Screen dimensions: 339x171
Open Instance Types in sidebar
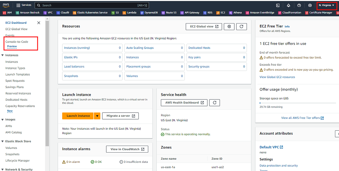click(x=15, y=68)
